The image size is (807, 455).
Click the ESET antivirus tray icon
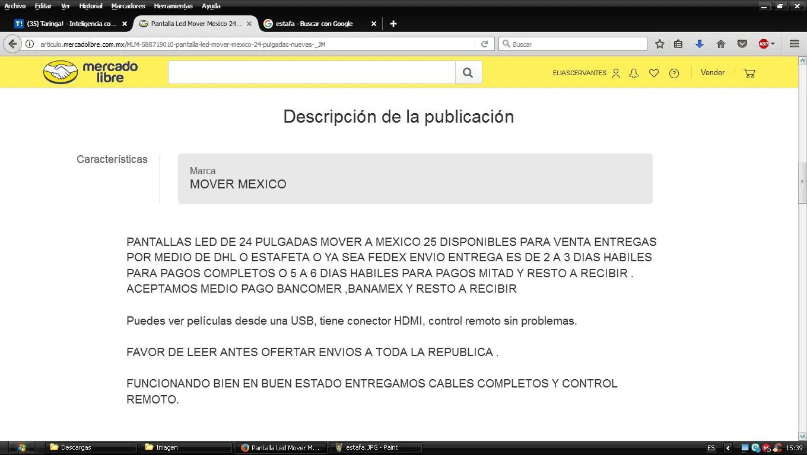click(x=755, y=448)
